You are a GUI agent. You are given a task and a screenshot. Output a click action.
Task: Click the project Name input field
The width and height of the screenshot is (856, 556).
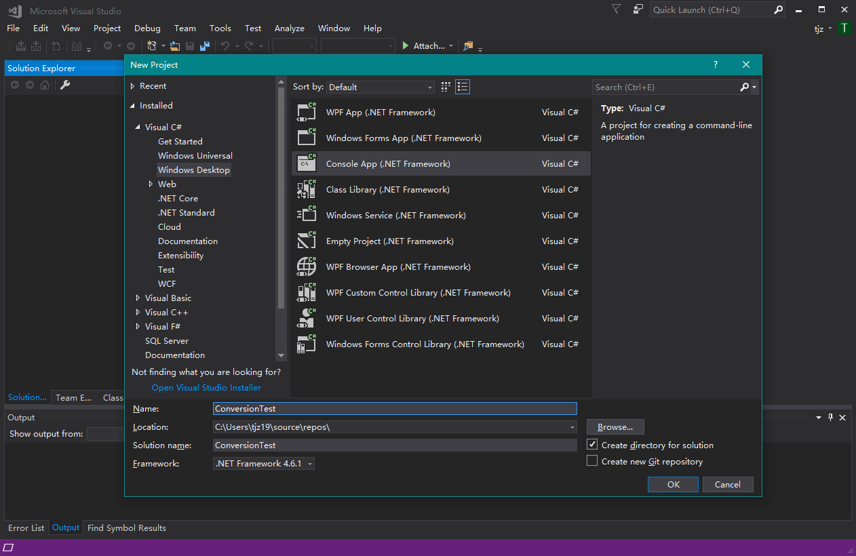(395, 409)
